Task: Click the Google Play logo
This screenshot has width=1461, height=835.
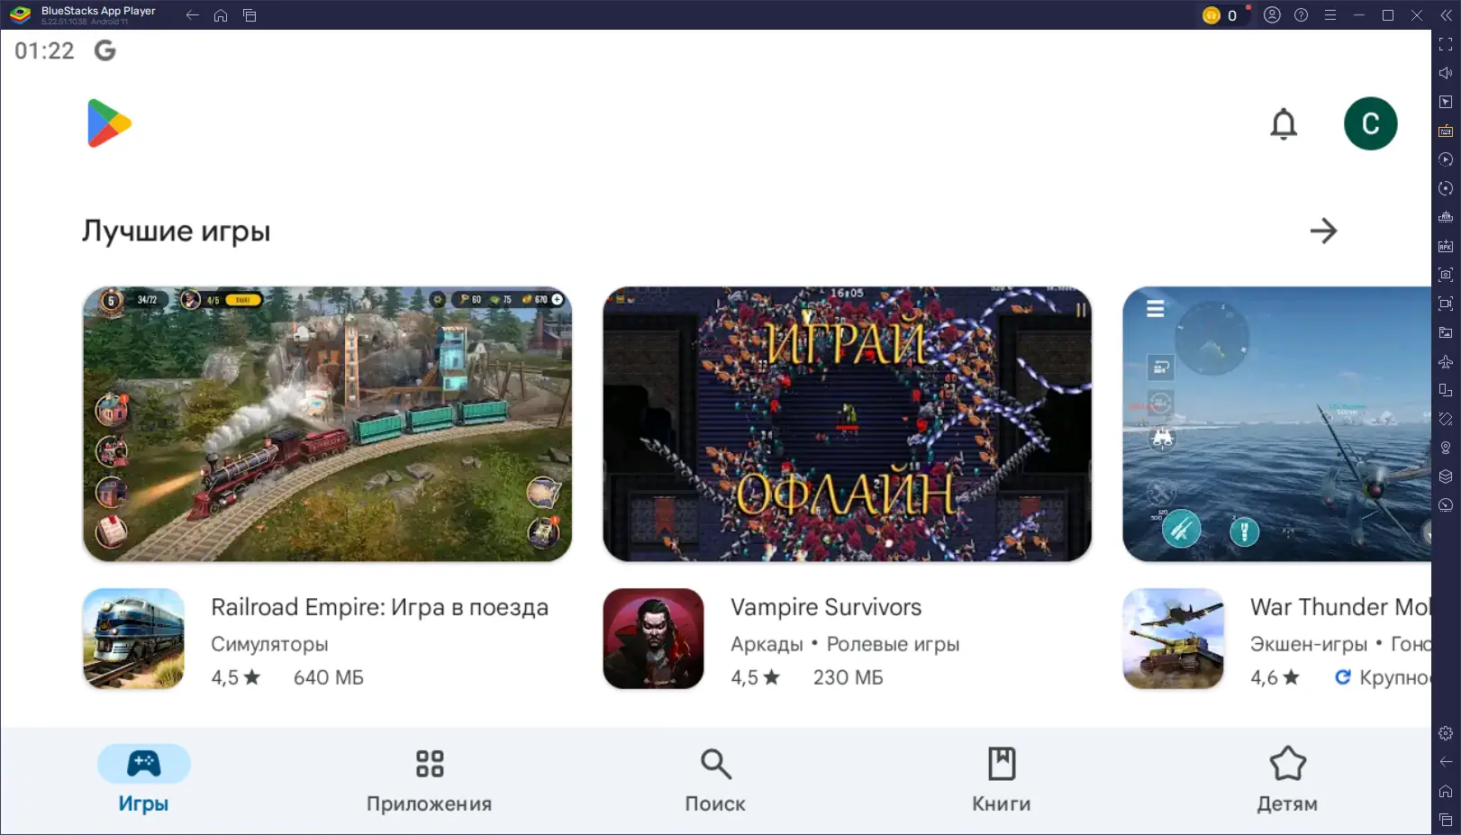Action: coord(109,123)
